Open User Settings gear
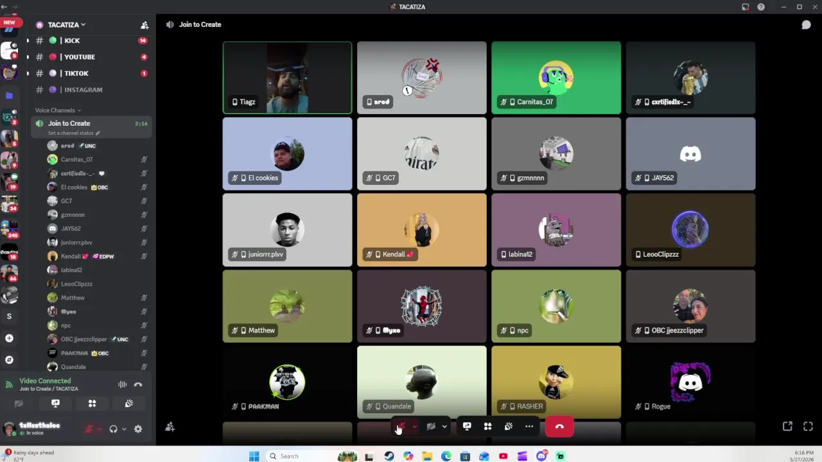822x462 pixels. (x=138, y=429)
